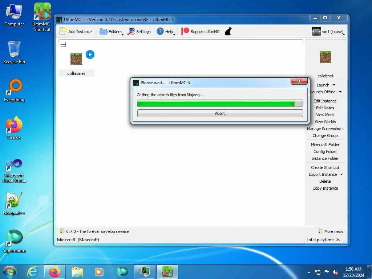Click Launch in the side panel

(323, 85)
